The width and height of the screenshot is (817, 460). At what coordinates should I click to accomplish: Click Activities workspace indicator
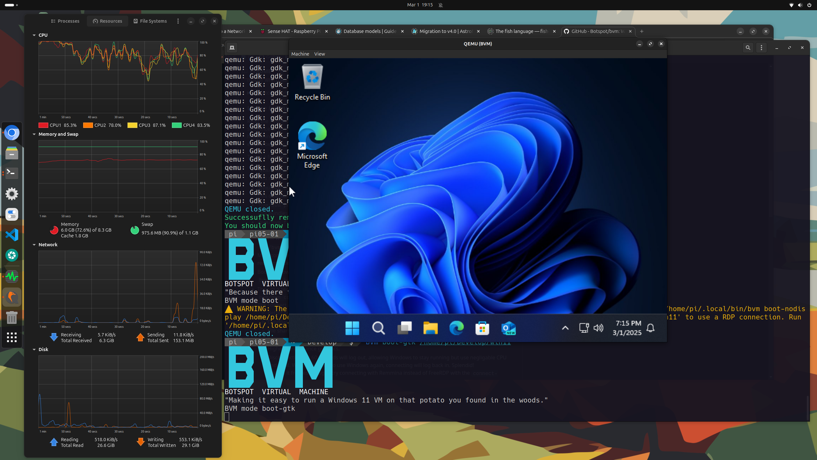11,5
